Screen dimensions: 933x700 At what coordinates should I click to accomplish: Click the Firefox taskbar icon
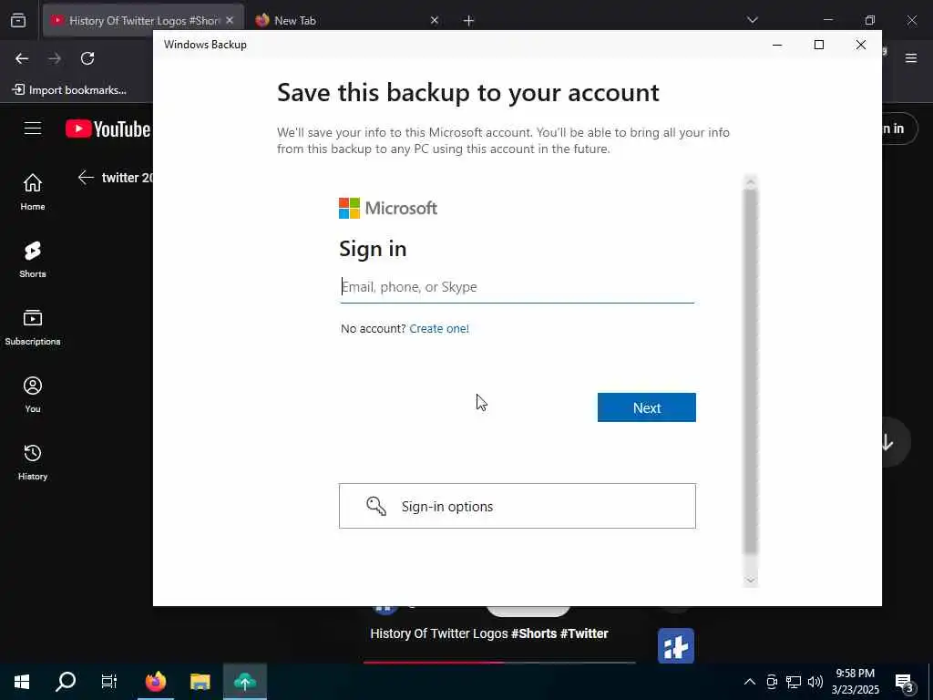156,682
